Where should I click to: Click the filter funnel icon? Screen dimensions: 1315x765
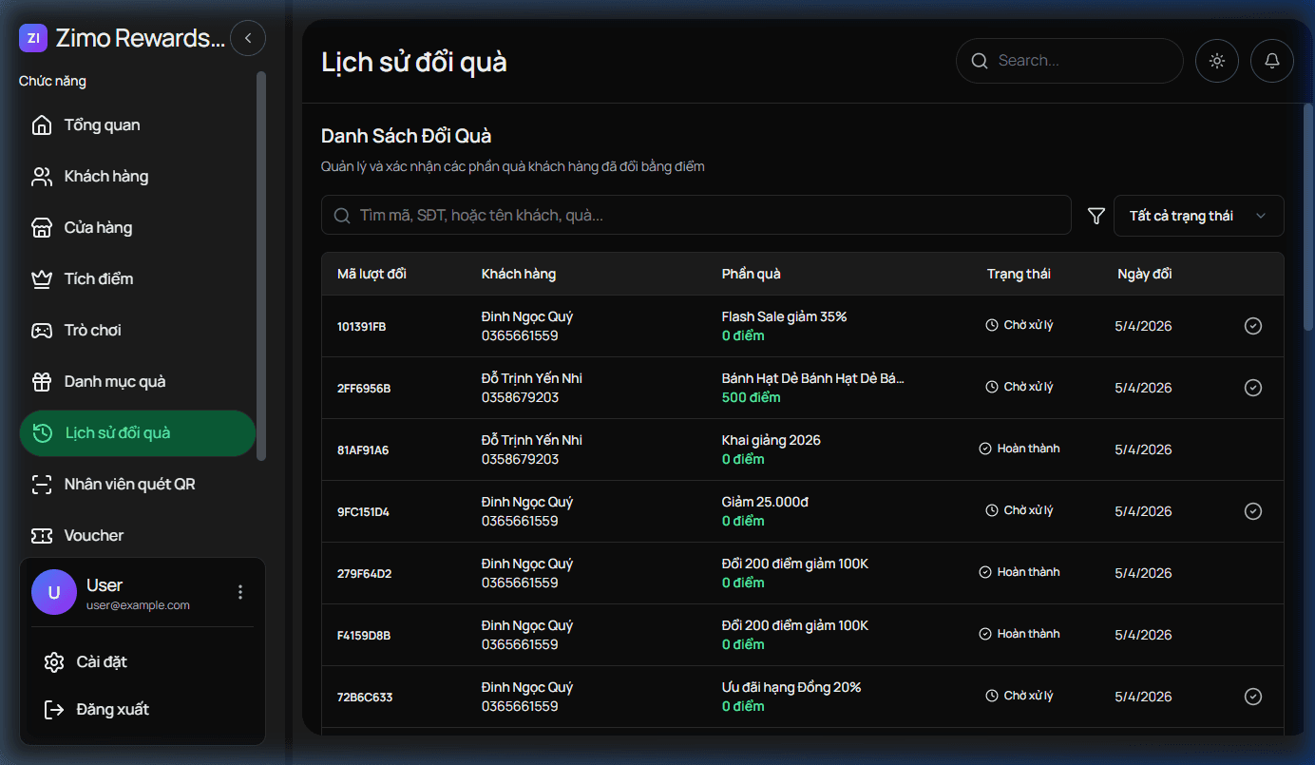point(1096,216)
